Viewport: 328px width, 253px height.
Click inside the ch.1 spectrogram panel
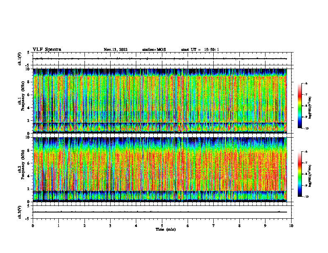160,101
